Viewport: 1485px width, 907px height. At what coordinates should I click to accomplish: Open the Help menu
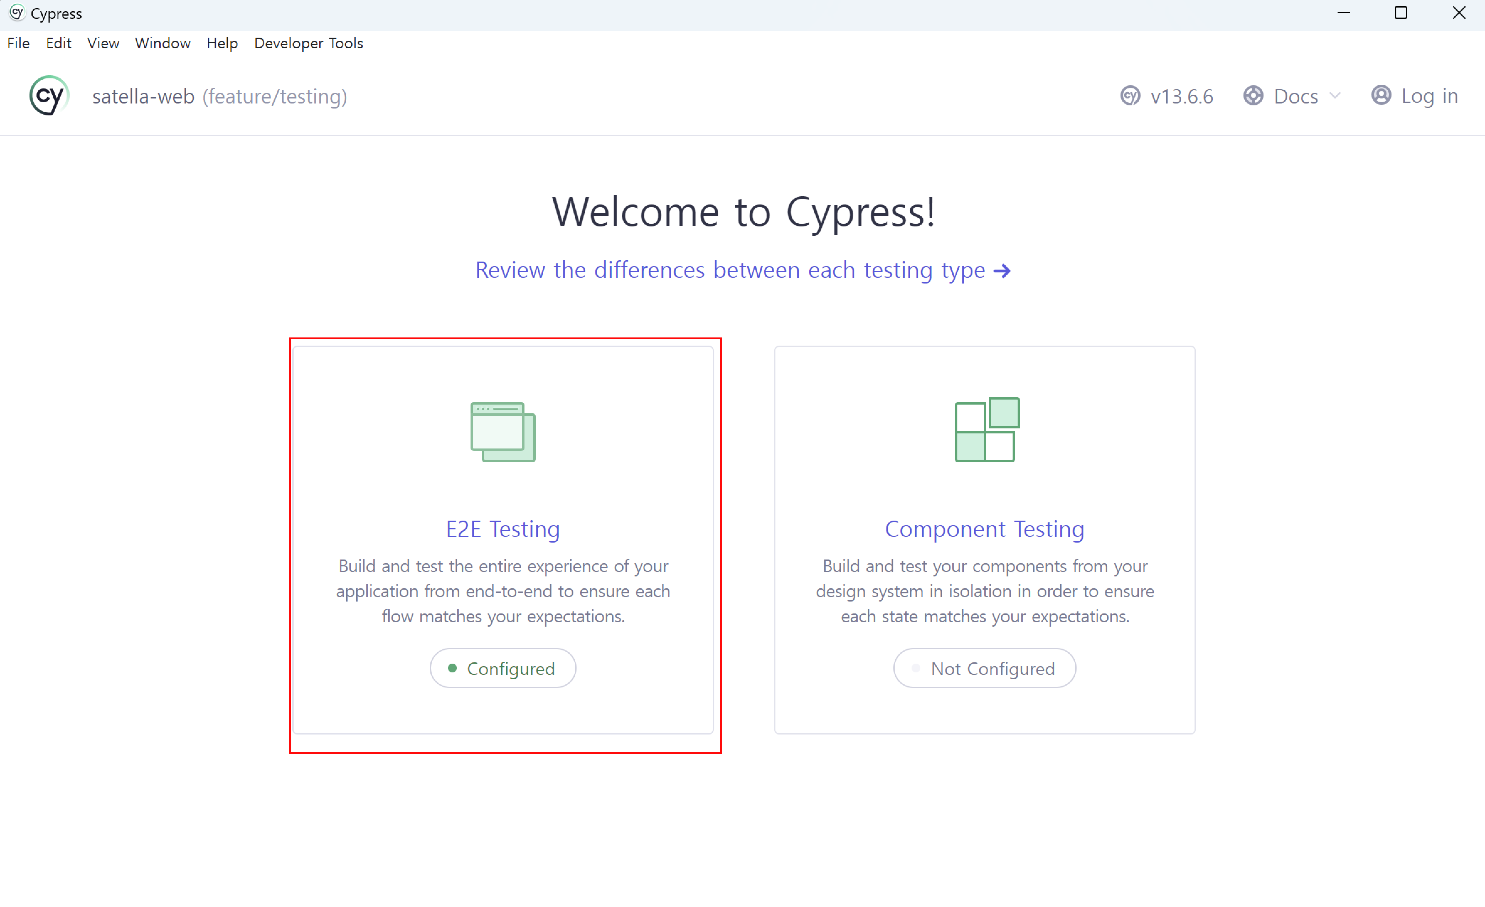tap(222, 43)
